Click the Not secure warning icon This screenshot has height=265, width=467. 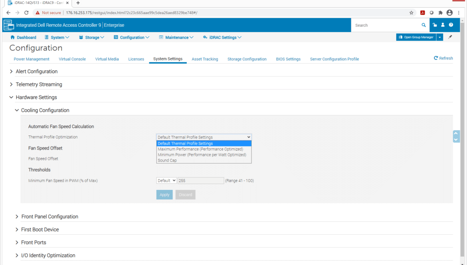click(x=38, y=13)
